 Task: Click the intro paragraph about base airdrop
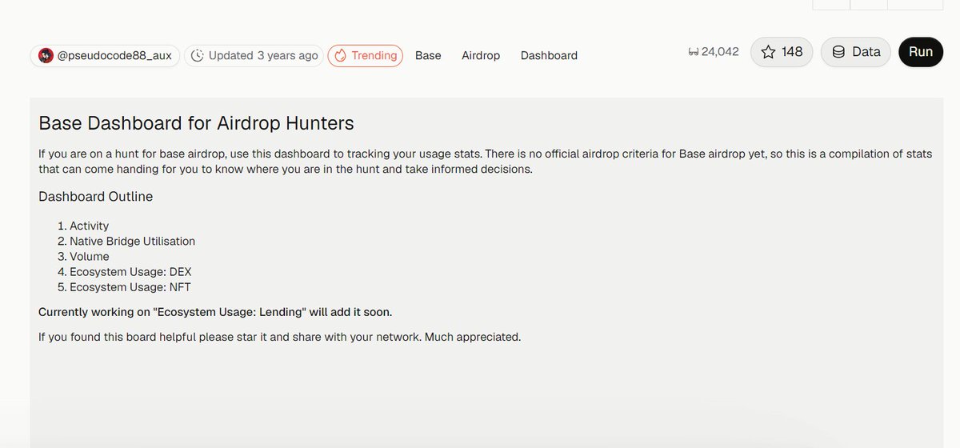pos(486,161)
